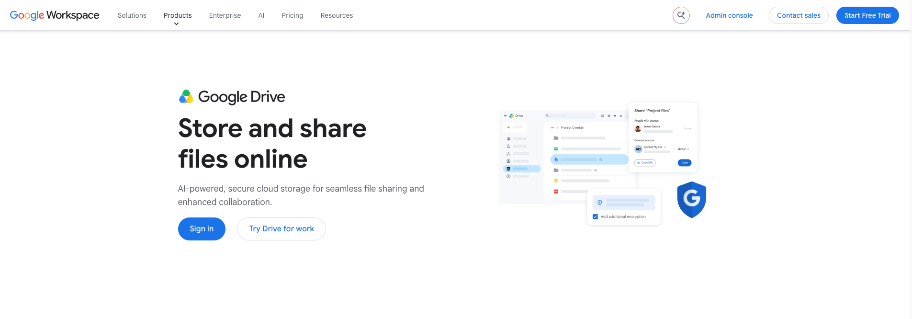The image size is (912, 319).
Task: Open the Enterprise menu item
Action: (x=225, y=15)
